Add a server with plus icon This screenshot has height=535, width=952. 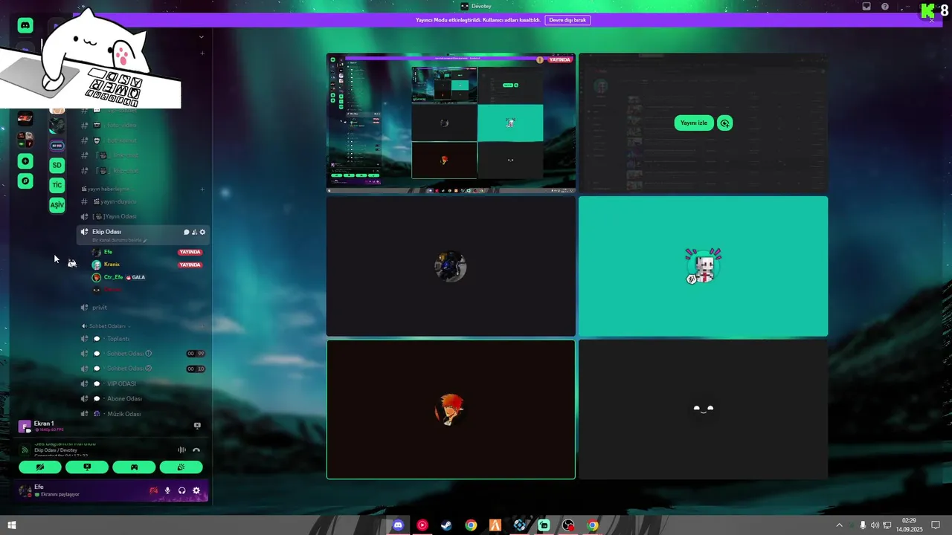[25, 161]
